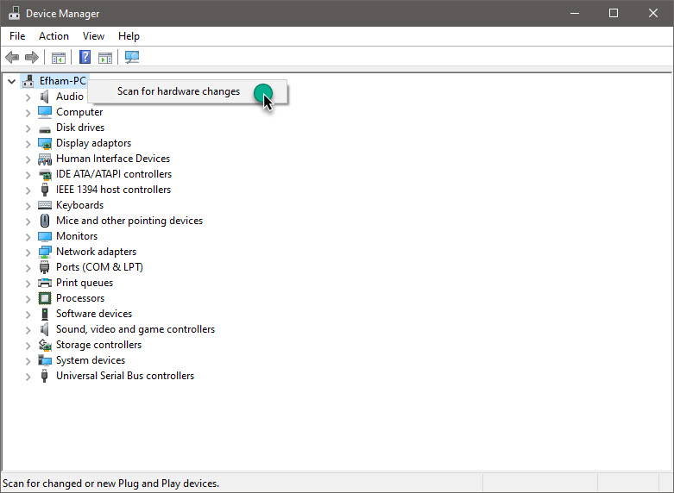Expand the Network adapters chevron
Image resolution: width=674 pixels, height=493 pixels.
(28, 252)
